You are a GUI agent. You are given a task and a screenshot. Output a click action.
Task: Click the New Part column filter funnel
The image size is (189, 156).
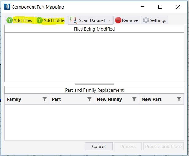tap(179, 99)
